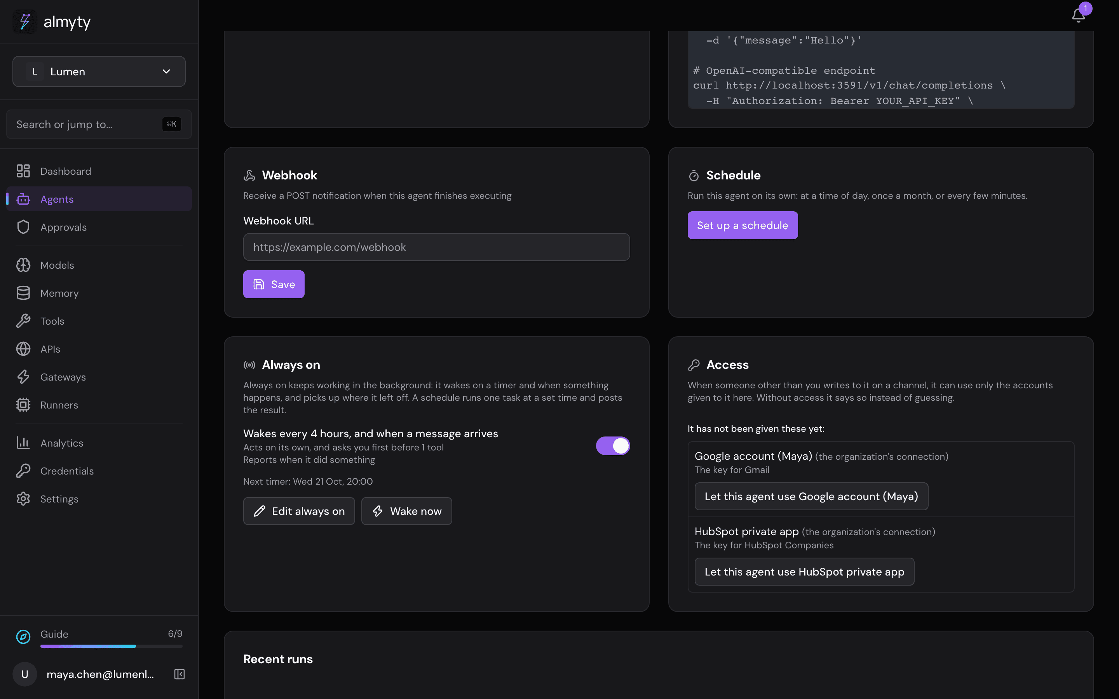
Task: Open maya.chen account menu
Action: 100,674
